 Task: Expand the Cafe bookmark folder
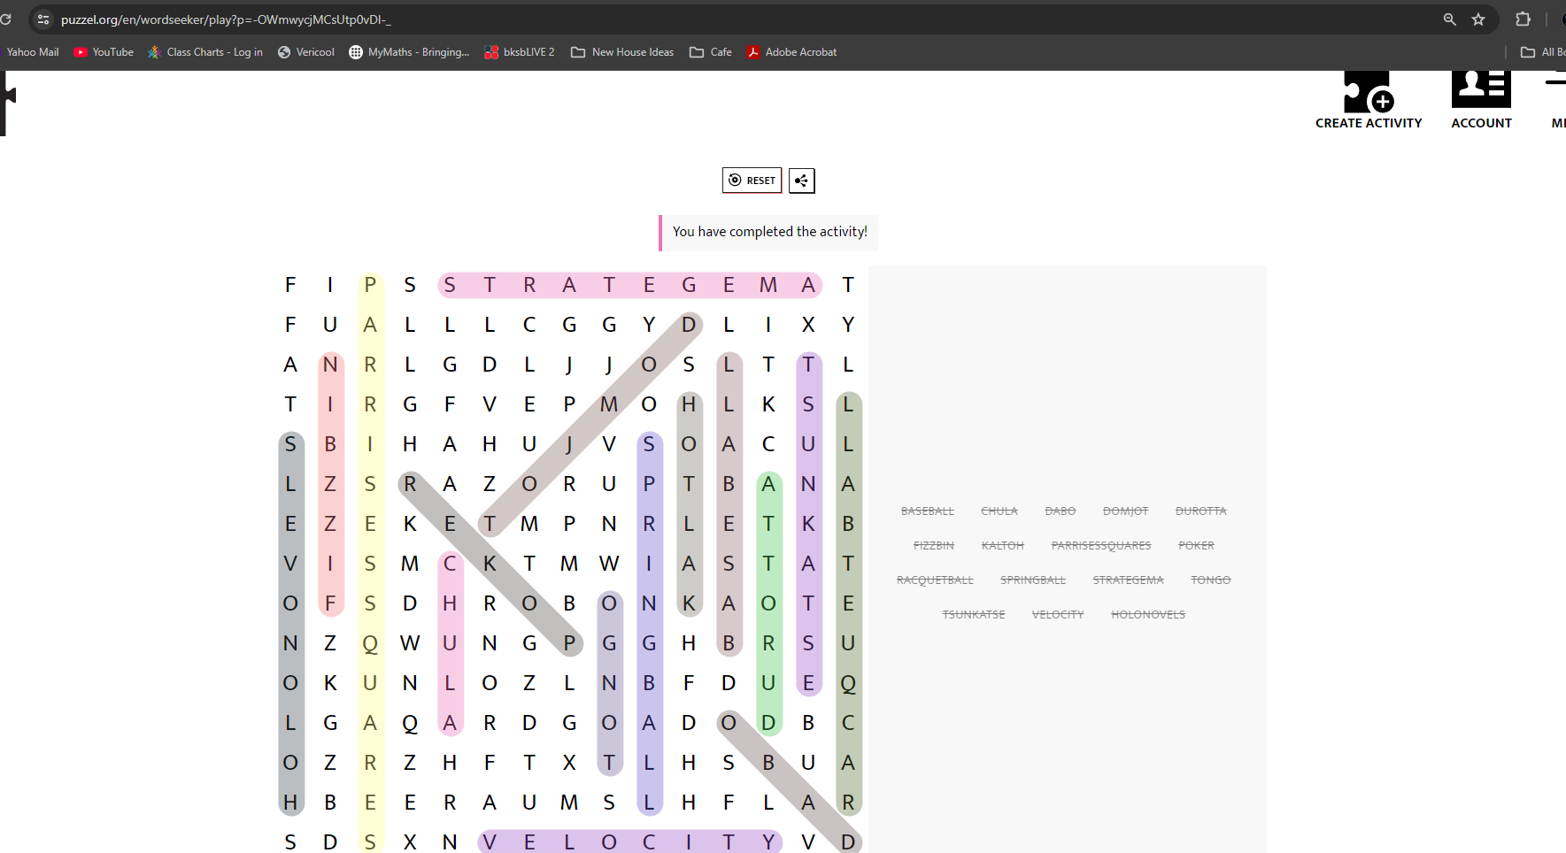point(711,52)
